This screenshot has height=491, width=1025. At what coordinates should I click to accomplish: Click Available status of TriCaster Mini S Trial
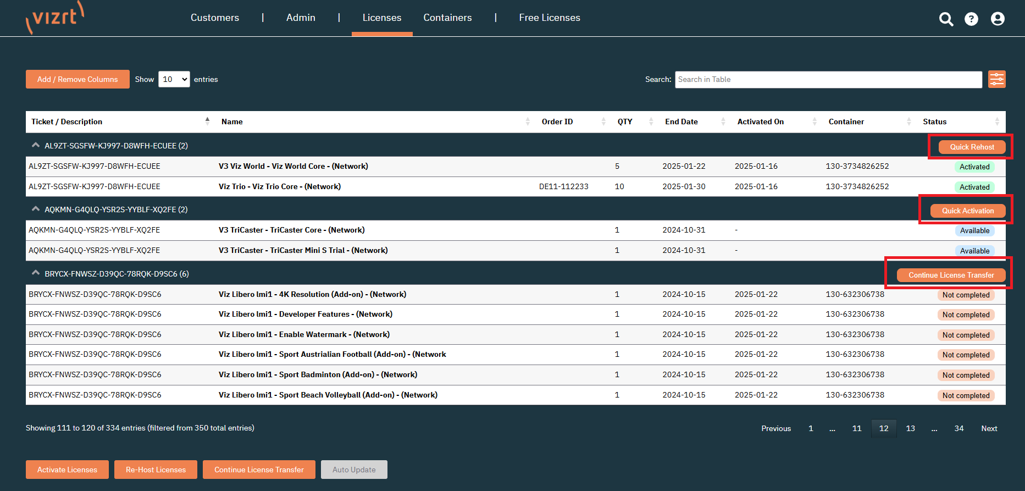pos(974,251)
